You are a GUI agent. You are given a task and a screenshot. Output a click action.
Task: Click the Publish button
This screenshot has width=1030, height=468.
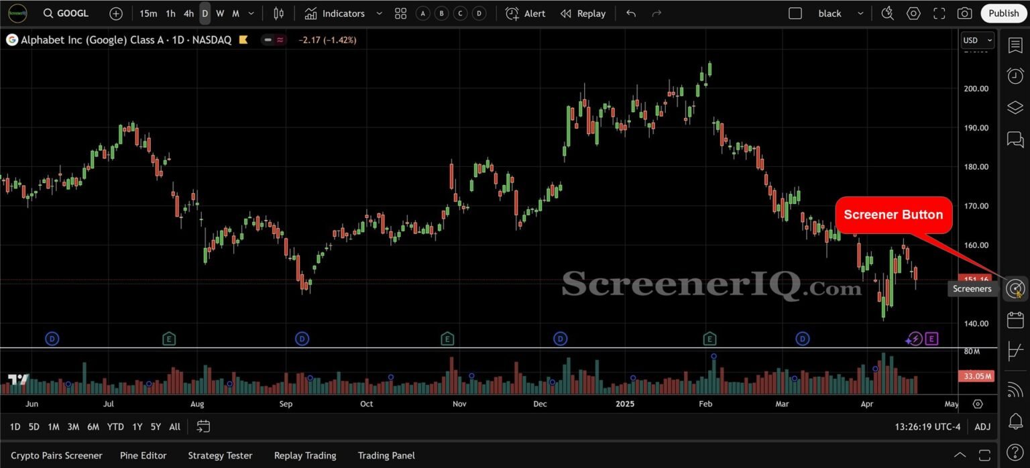pyautogui.click(x=1003, y=13)
